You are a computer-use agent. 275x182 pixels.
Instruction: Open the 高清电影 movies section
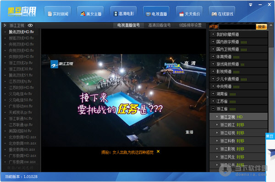coord(123,14)
